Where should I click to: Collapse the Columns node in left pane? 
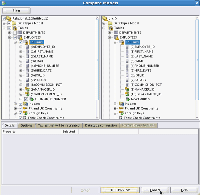(x=15, y=42)
